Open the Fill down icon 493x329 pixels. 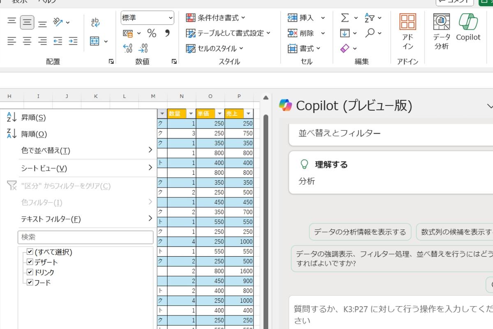coord(345,33)
